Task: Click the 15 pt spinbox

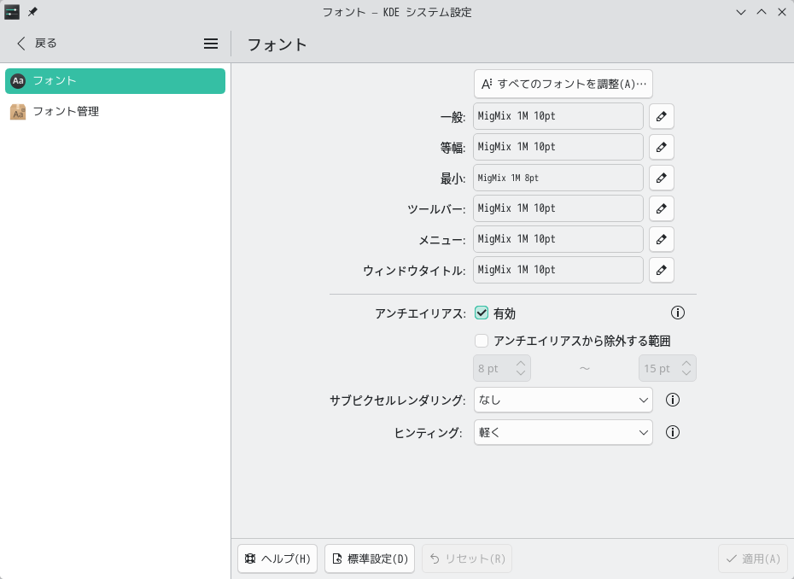Action: 668,368
